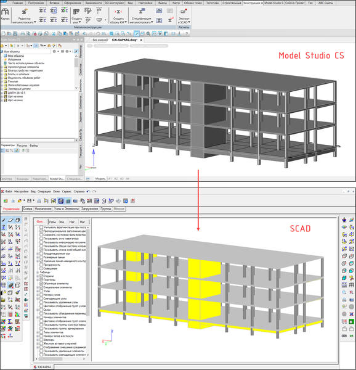Switch to the Загружения tab
356x370 pixels.
coord(89,209)
